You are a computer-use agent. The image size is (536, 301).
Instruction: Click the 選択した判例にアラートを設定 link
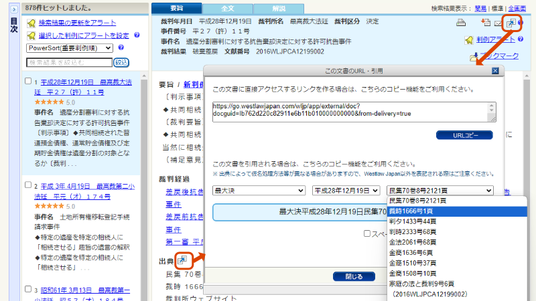click(84, 35)
